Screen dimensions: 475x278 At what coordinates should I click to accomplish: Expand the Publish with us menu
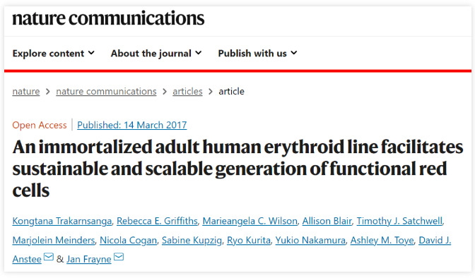point(257,53)
